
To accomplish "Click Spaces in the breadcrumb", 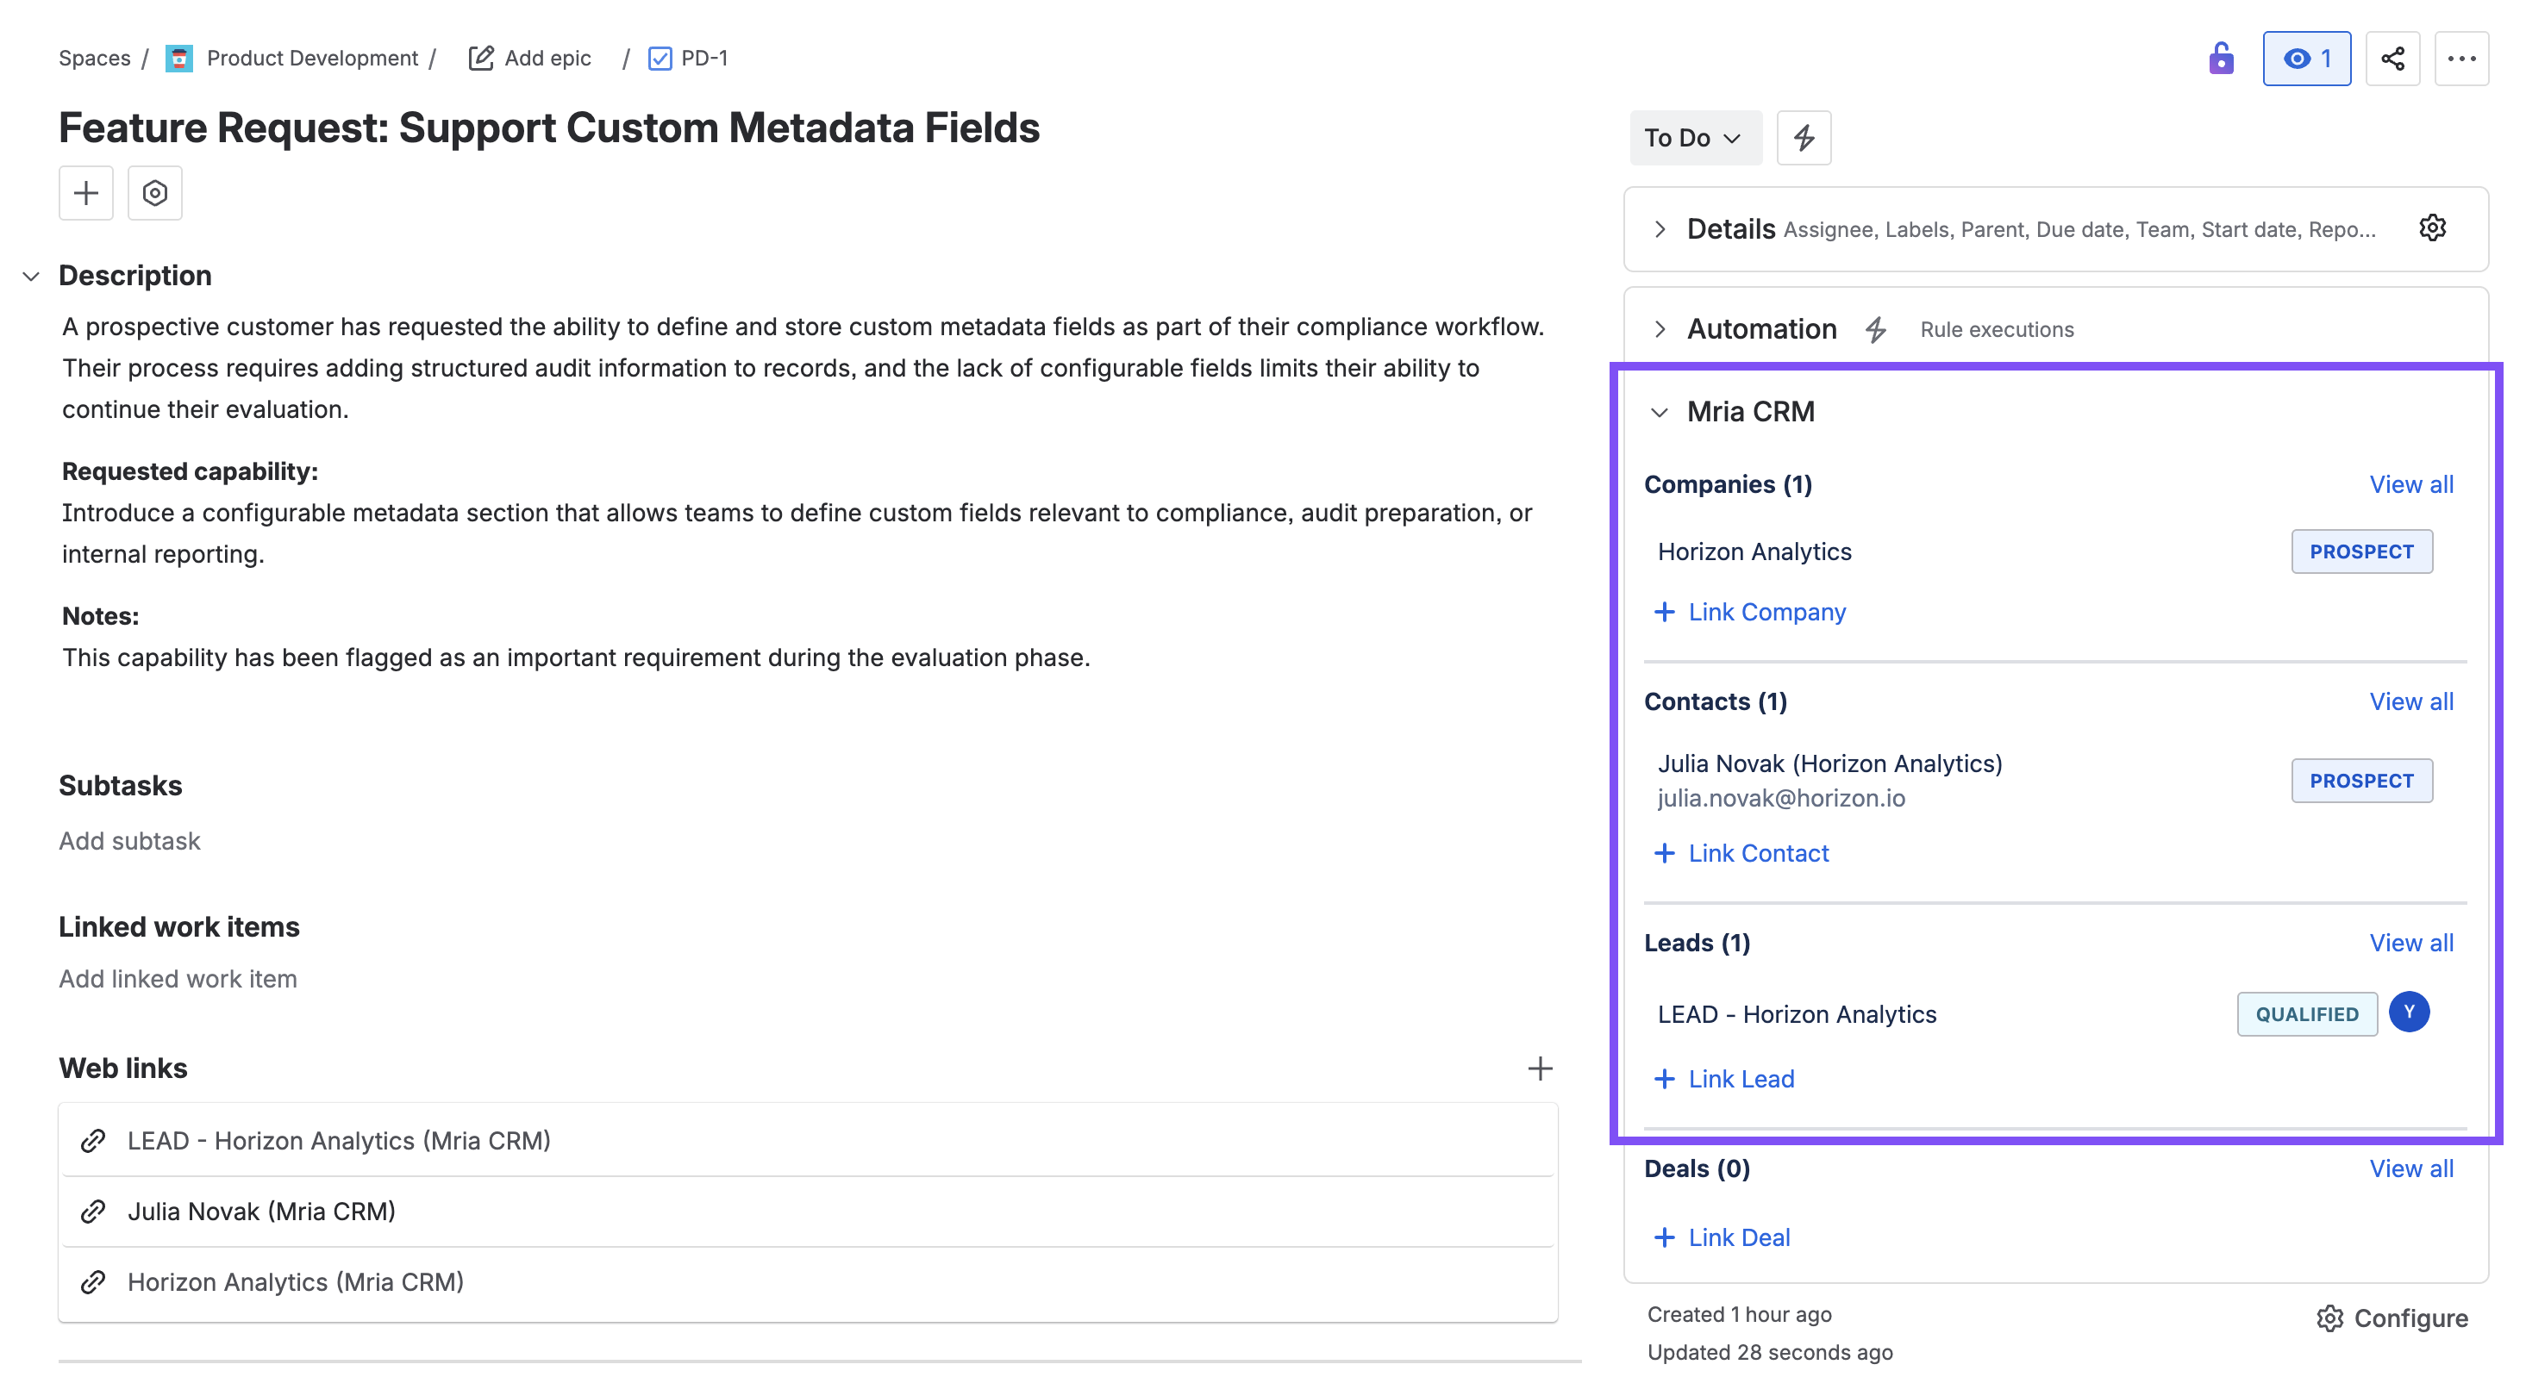I will (x=94, y=59).
